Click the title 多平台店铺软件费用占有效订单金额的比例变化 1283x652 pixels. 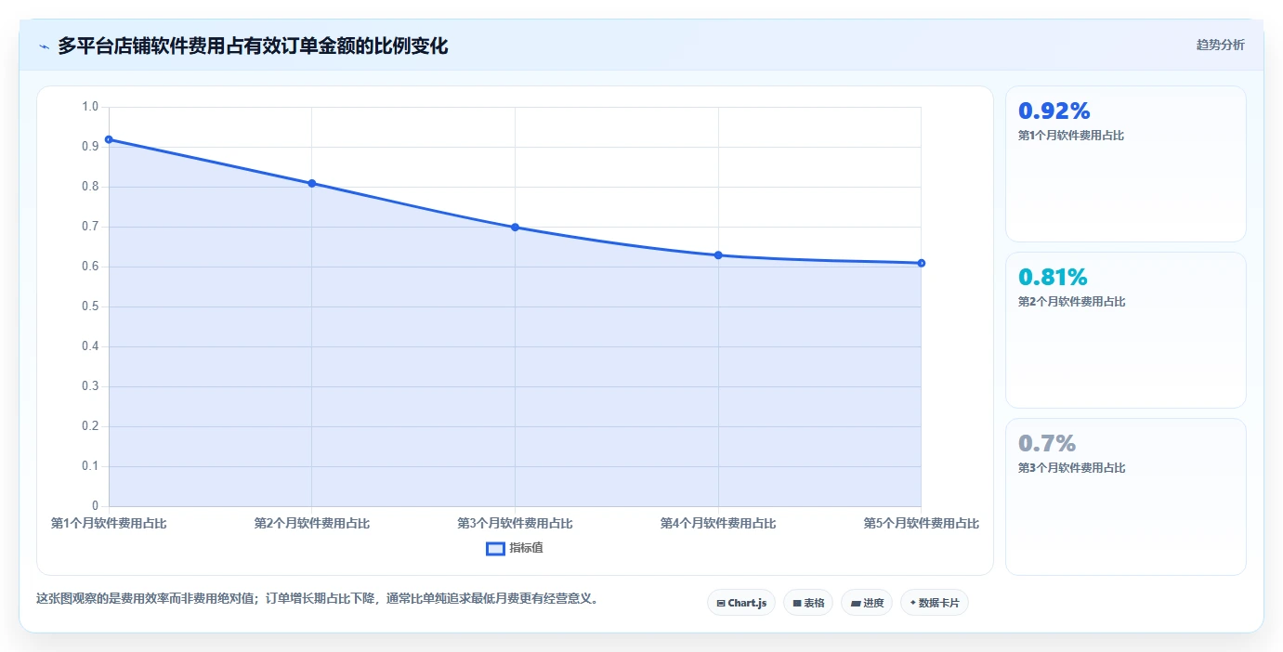pyautogui.click(x=253, y=46)
